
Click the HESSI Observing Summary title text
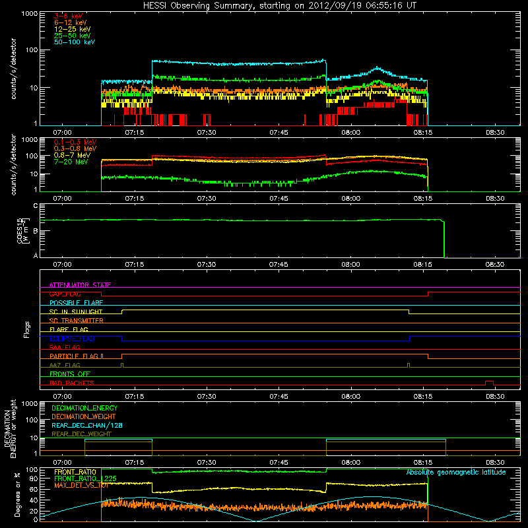tap(280, 6)
